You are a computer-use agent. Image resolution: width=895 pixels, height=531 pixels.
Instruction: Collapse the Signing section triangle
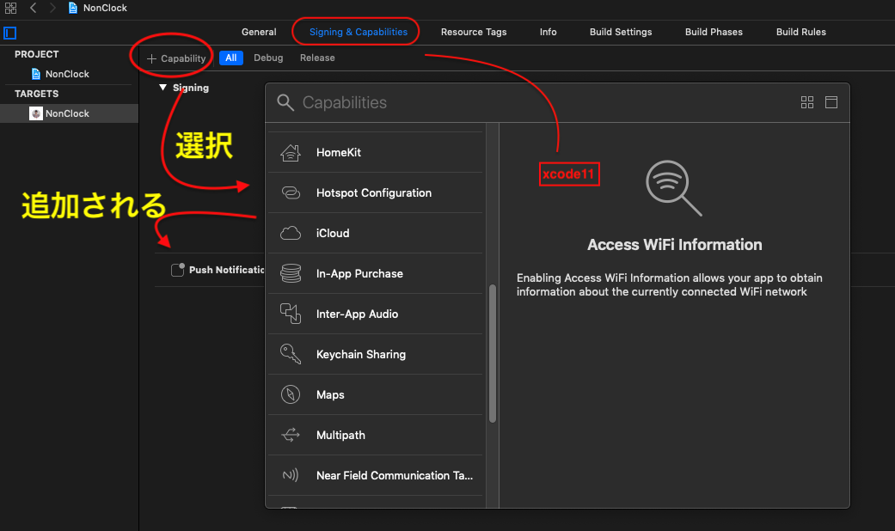point(162,88)
